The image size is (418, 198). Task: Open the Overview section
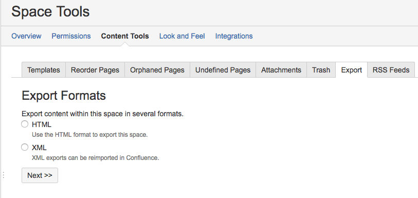point(26,36)
